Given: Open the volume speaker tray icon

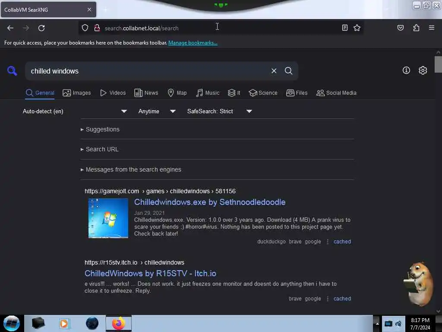Looking at the screenshot, I should pyautogui.click(x=398, y=323).
